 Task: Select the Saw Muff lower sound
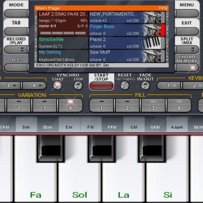point(125,56)
